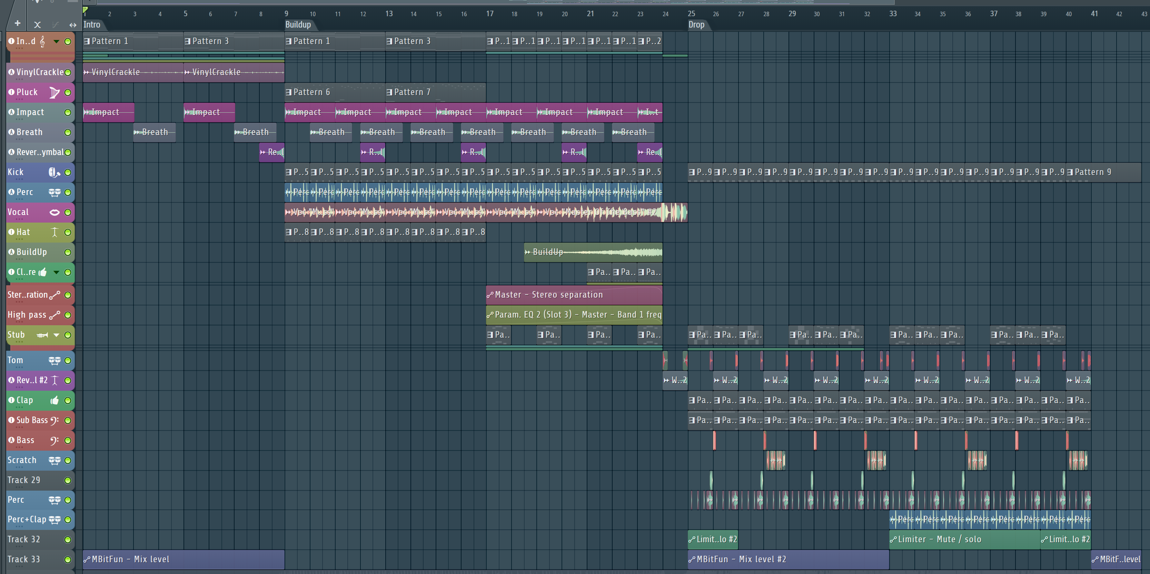
Task: Click the audio mode icon on VinylCrackle track
Action: point(12,72)
